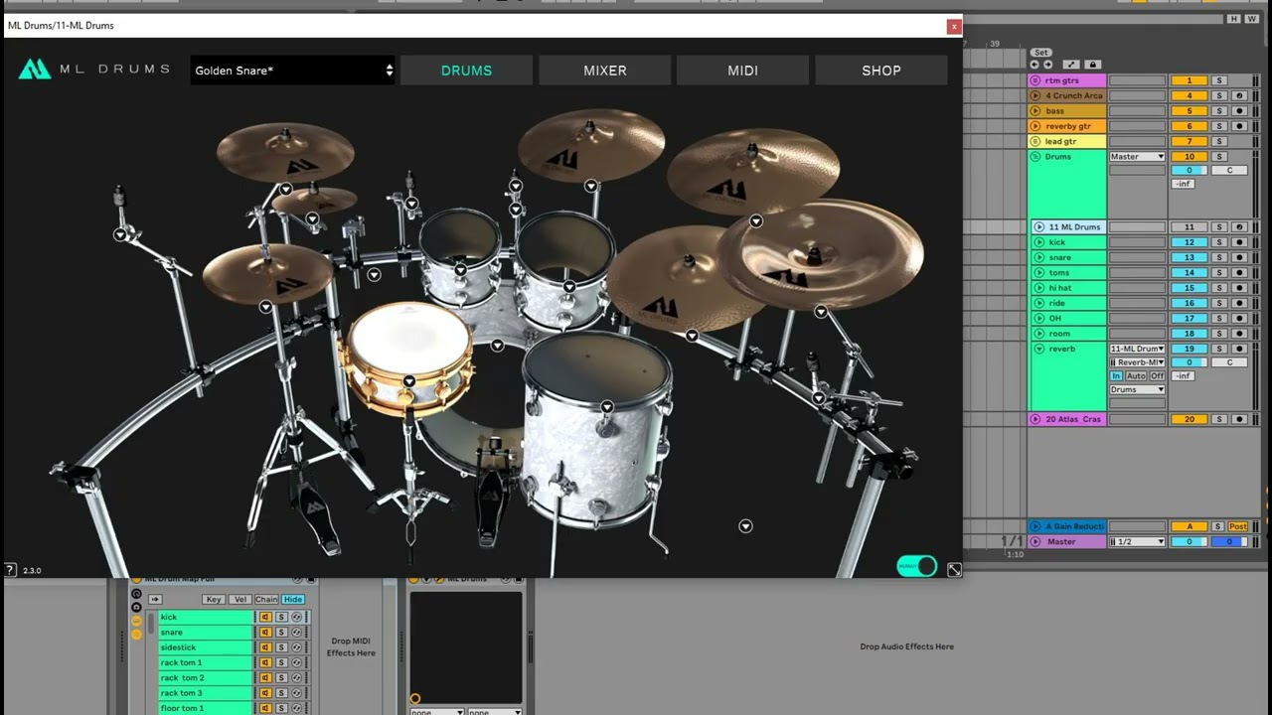The image size is (1272, 715).
Task: Mute the kick chain with speaker icon
Action: [265, 618]
